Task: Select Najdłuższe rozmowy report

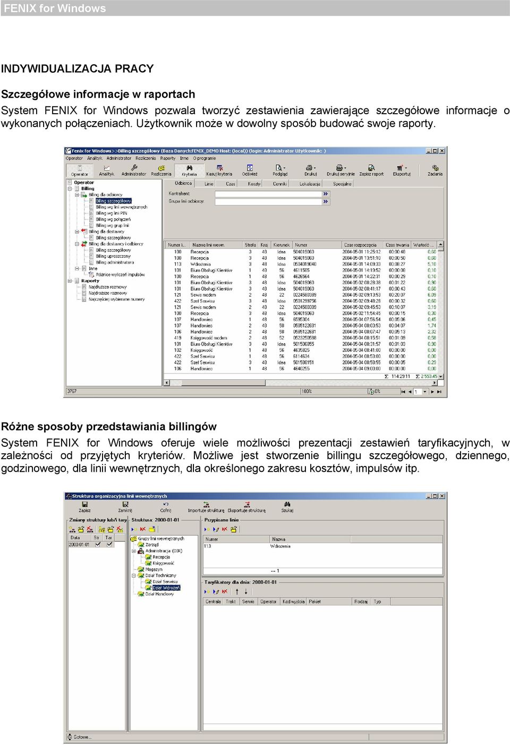Action: pos(108,287)
